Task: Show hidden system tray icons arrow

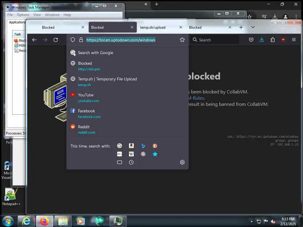Action: (x=252, y=221)
